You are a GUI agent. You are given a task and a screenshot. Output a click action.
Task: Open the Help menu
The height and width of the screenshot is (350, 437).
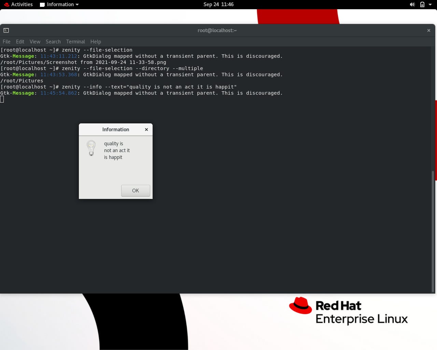click(96, 41)
